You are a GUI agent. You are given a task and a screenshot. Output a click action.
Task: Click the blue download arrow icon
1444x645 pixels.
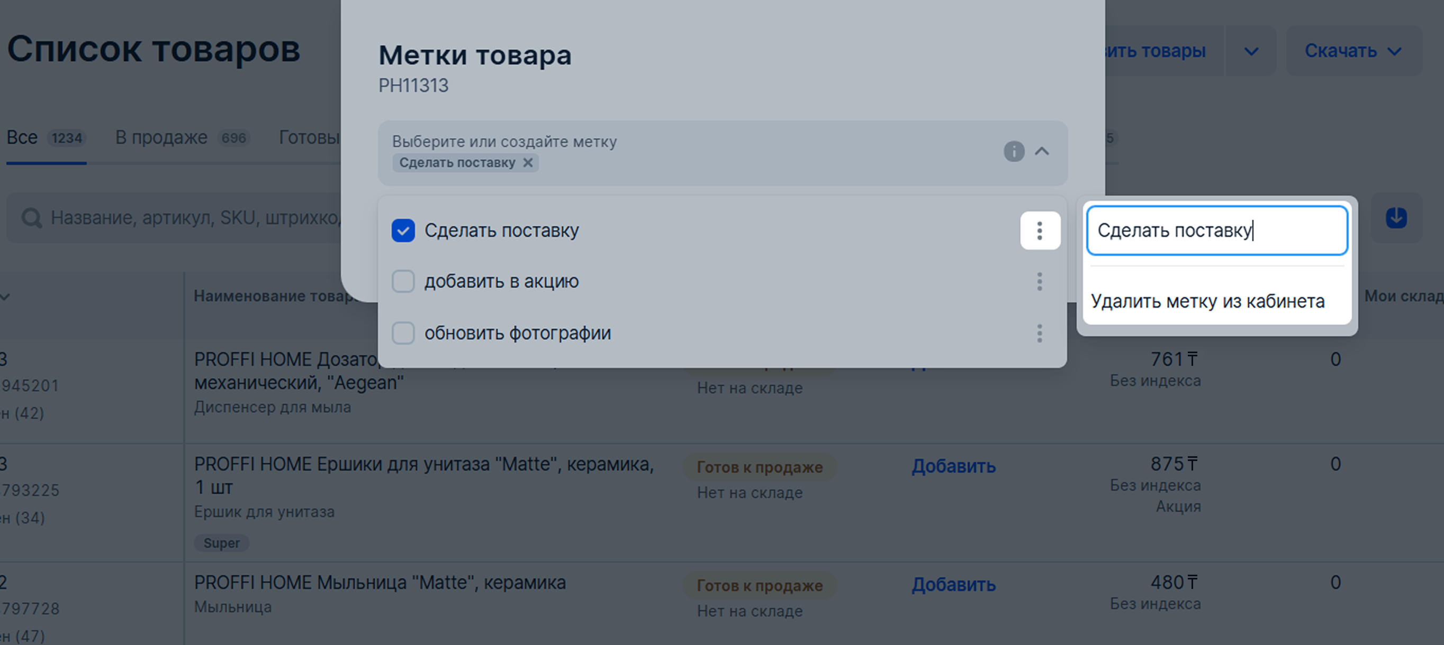pyautogui.click(x=1396, y=218)
